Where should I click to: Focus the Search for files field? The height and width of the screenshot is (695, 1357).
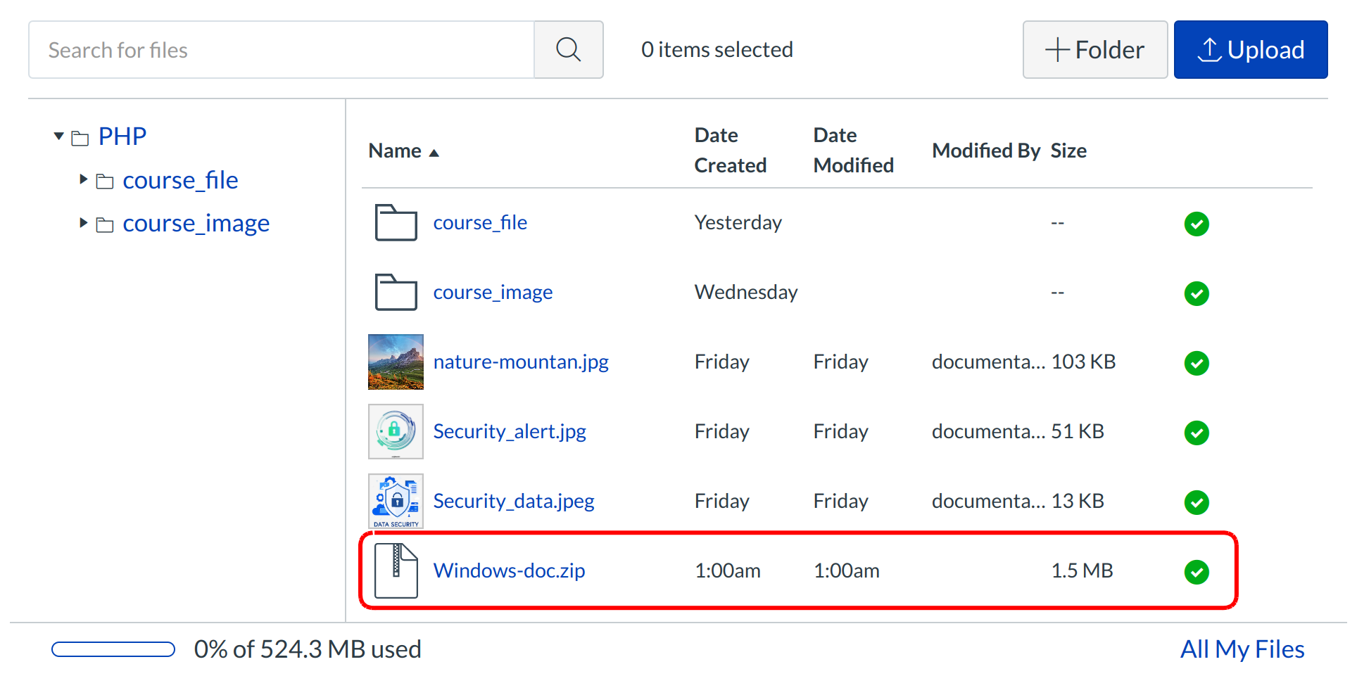point(282,50)
